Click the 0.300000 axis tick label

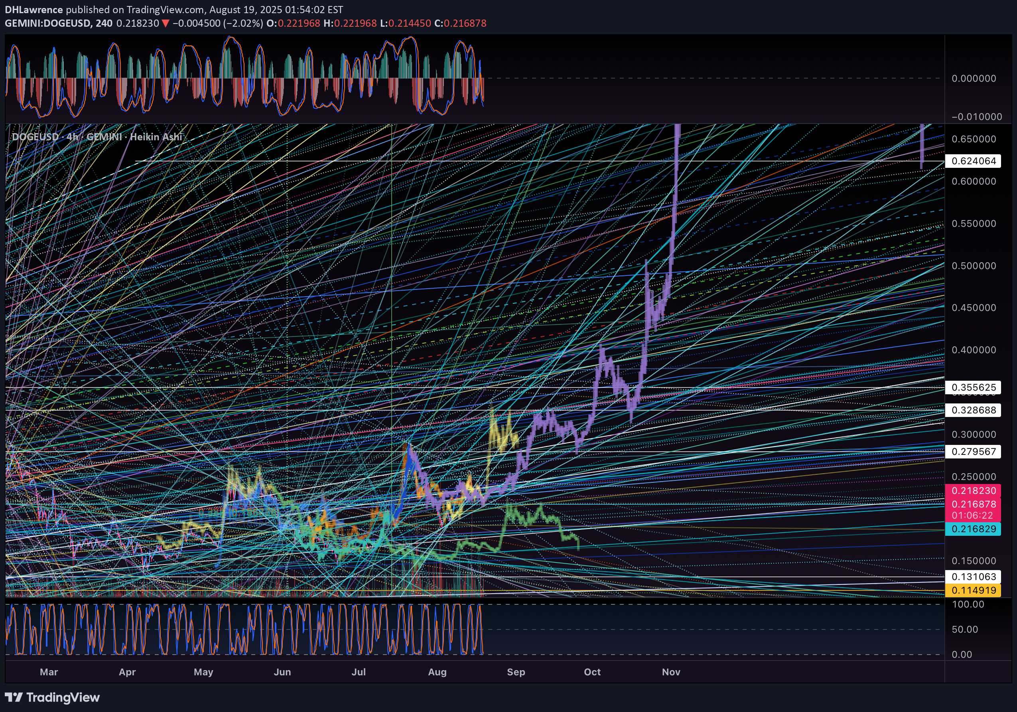pos(974,435)
